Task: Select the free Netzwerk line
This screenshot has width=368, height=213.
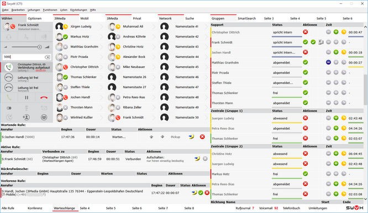Action: [27, 88]
